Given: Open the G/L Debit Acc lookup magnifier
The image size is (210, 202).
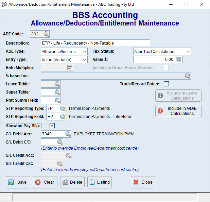Looking at the screenshot, I should point(68,134).
